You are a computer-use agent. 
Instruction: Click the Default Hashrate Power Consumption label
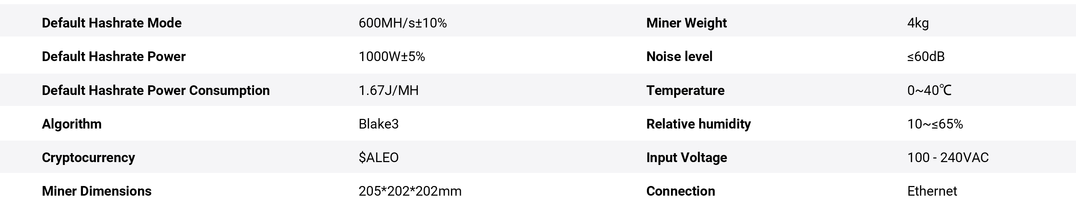point(156,90)
